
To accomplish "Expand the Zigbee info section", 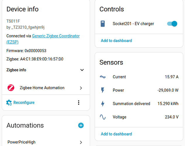I will point(82,70).
